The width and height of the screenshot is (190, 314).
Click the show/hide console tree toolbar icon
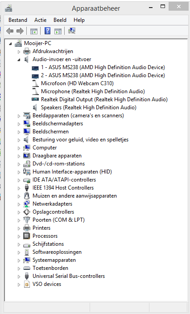[x=34, y=31]
